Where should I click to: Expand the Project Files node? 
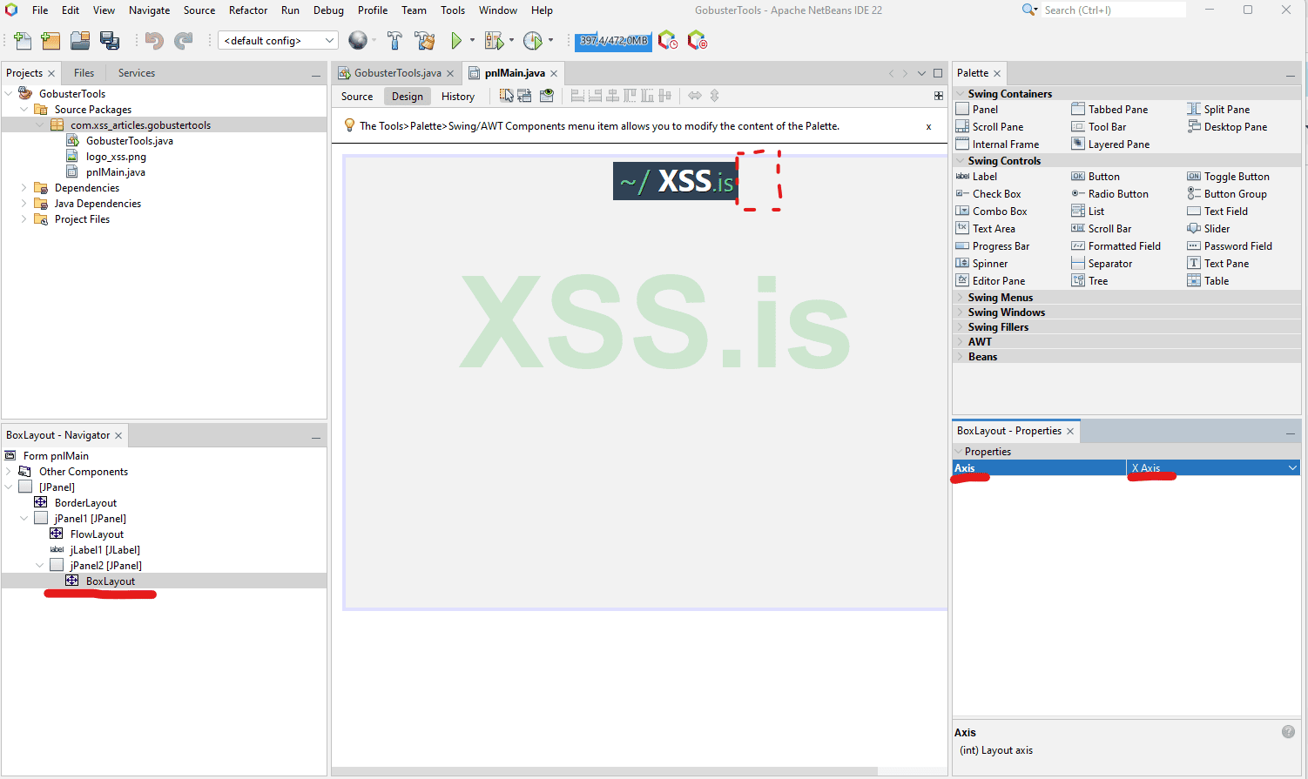[x=24, y=219]
